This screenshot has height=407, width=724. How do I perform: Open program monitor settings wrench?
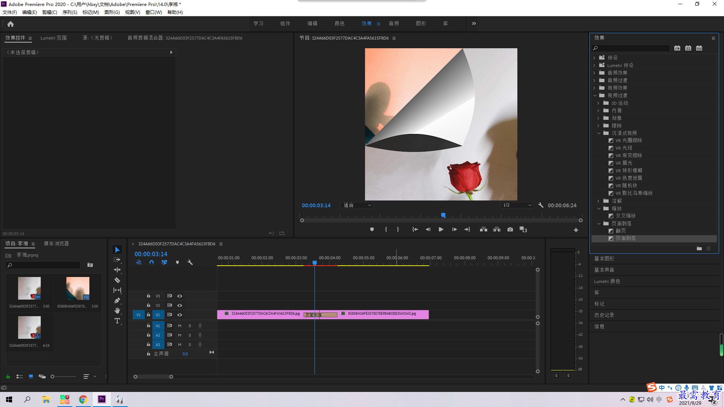click(541, 205)
